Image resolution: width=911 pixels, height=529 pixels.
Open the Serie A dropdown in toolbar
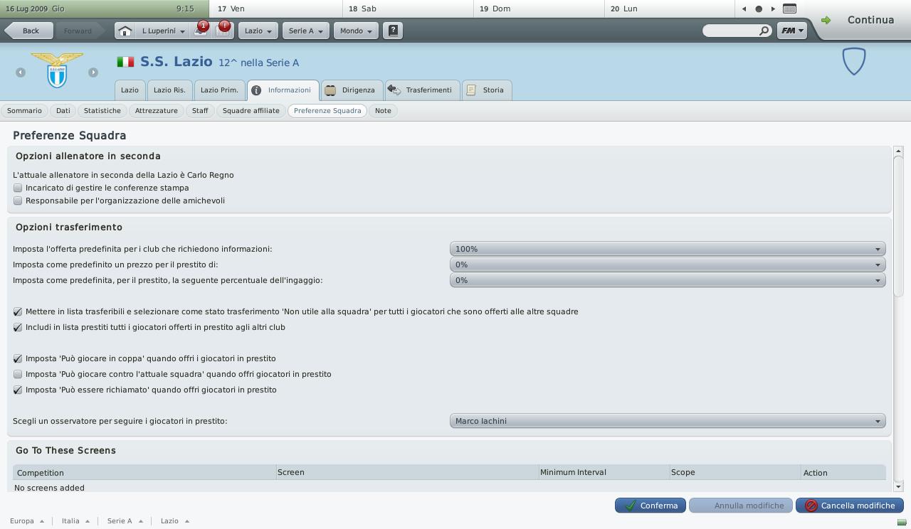306,31
